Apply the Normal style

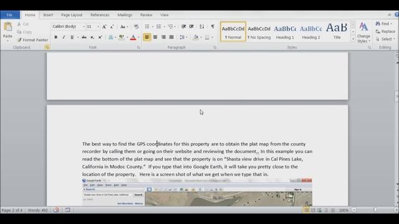click(233, 32)
